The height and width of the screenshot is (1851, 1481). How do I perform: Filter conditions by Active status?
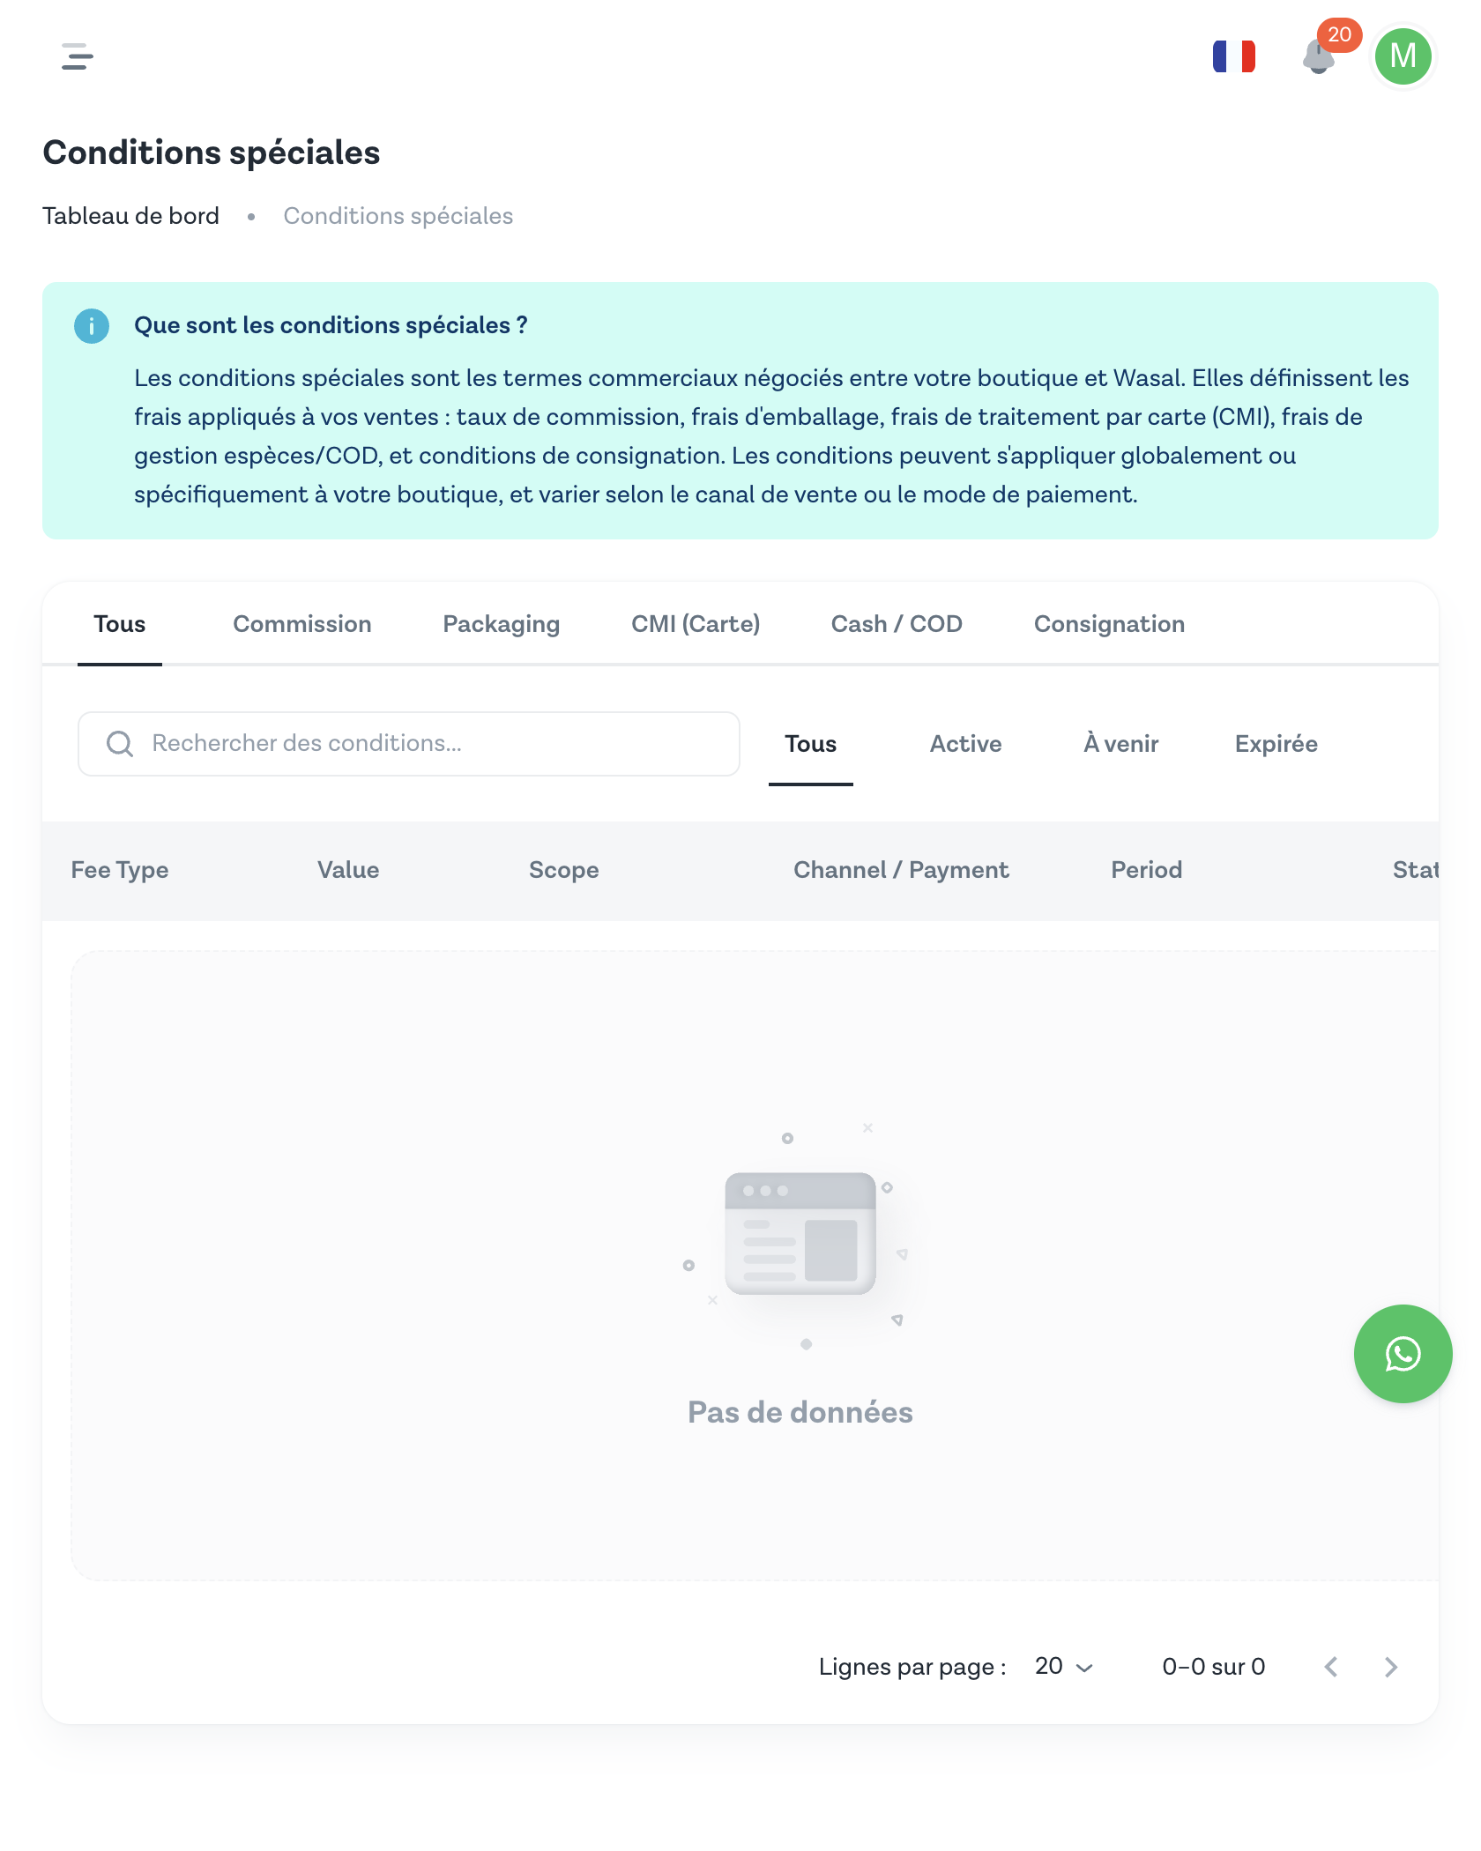(965, 744)
